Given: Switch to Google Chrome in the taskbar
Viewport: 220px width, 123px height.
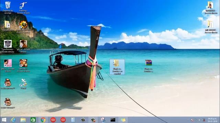Looking at the screenshot, I should [x=43, y=120].
